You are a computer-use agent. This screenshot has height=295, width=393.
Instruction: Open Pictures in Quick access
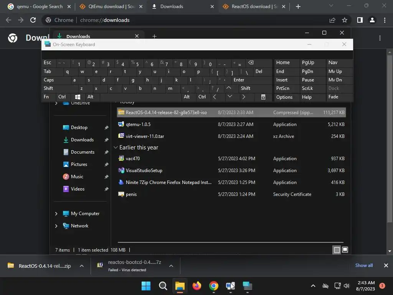[79, 164]
